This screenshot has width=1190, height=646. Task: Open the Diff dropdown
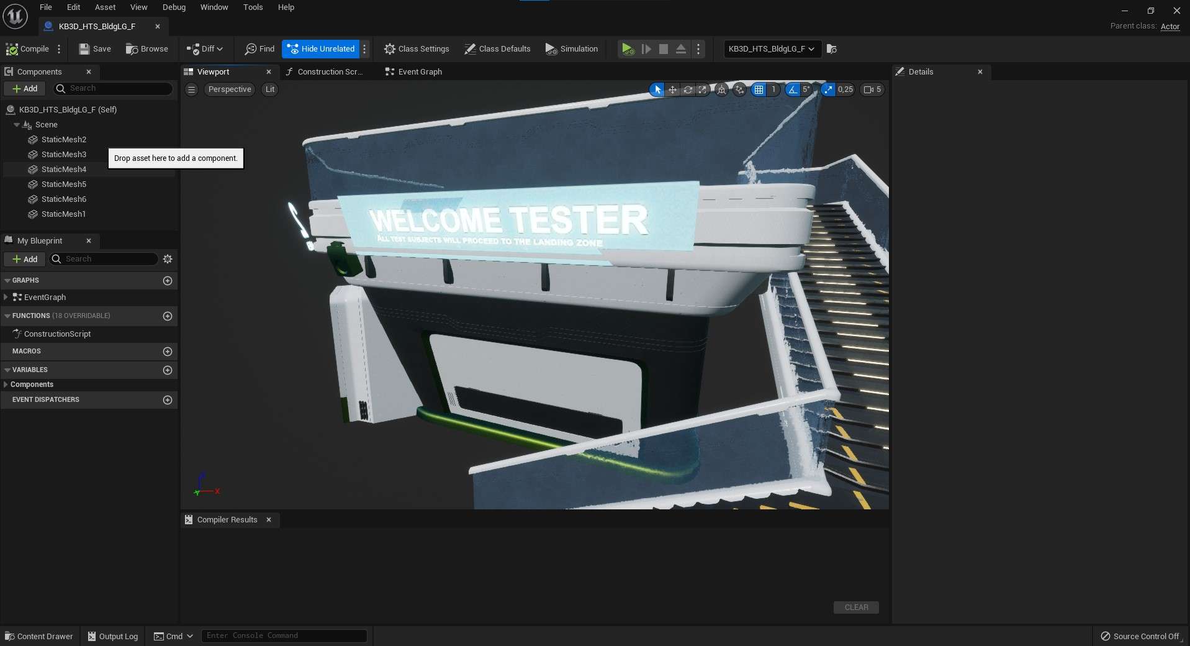(204, 49)
